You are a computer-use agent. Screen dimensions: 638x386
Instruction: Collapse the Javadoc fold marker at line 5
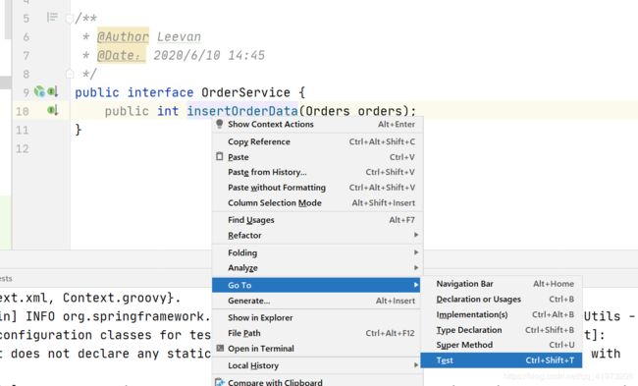pyautogui.click(x=70, y=19)
